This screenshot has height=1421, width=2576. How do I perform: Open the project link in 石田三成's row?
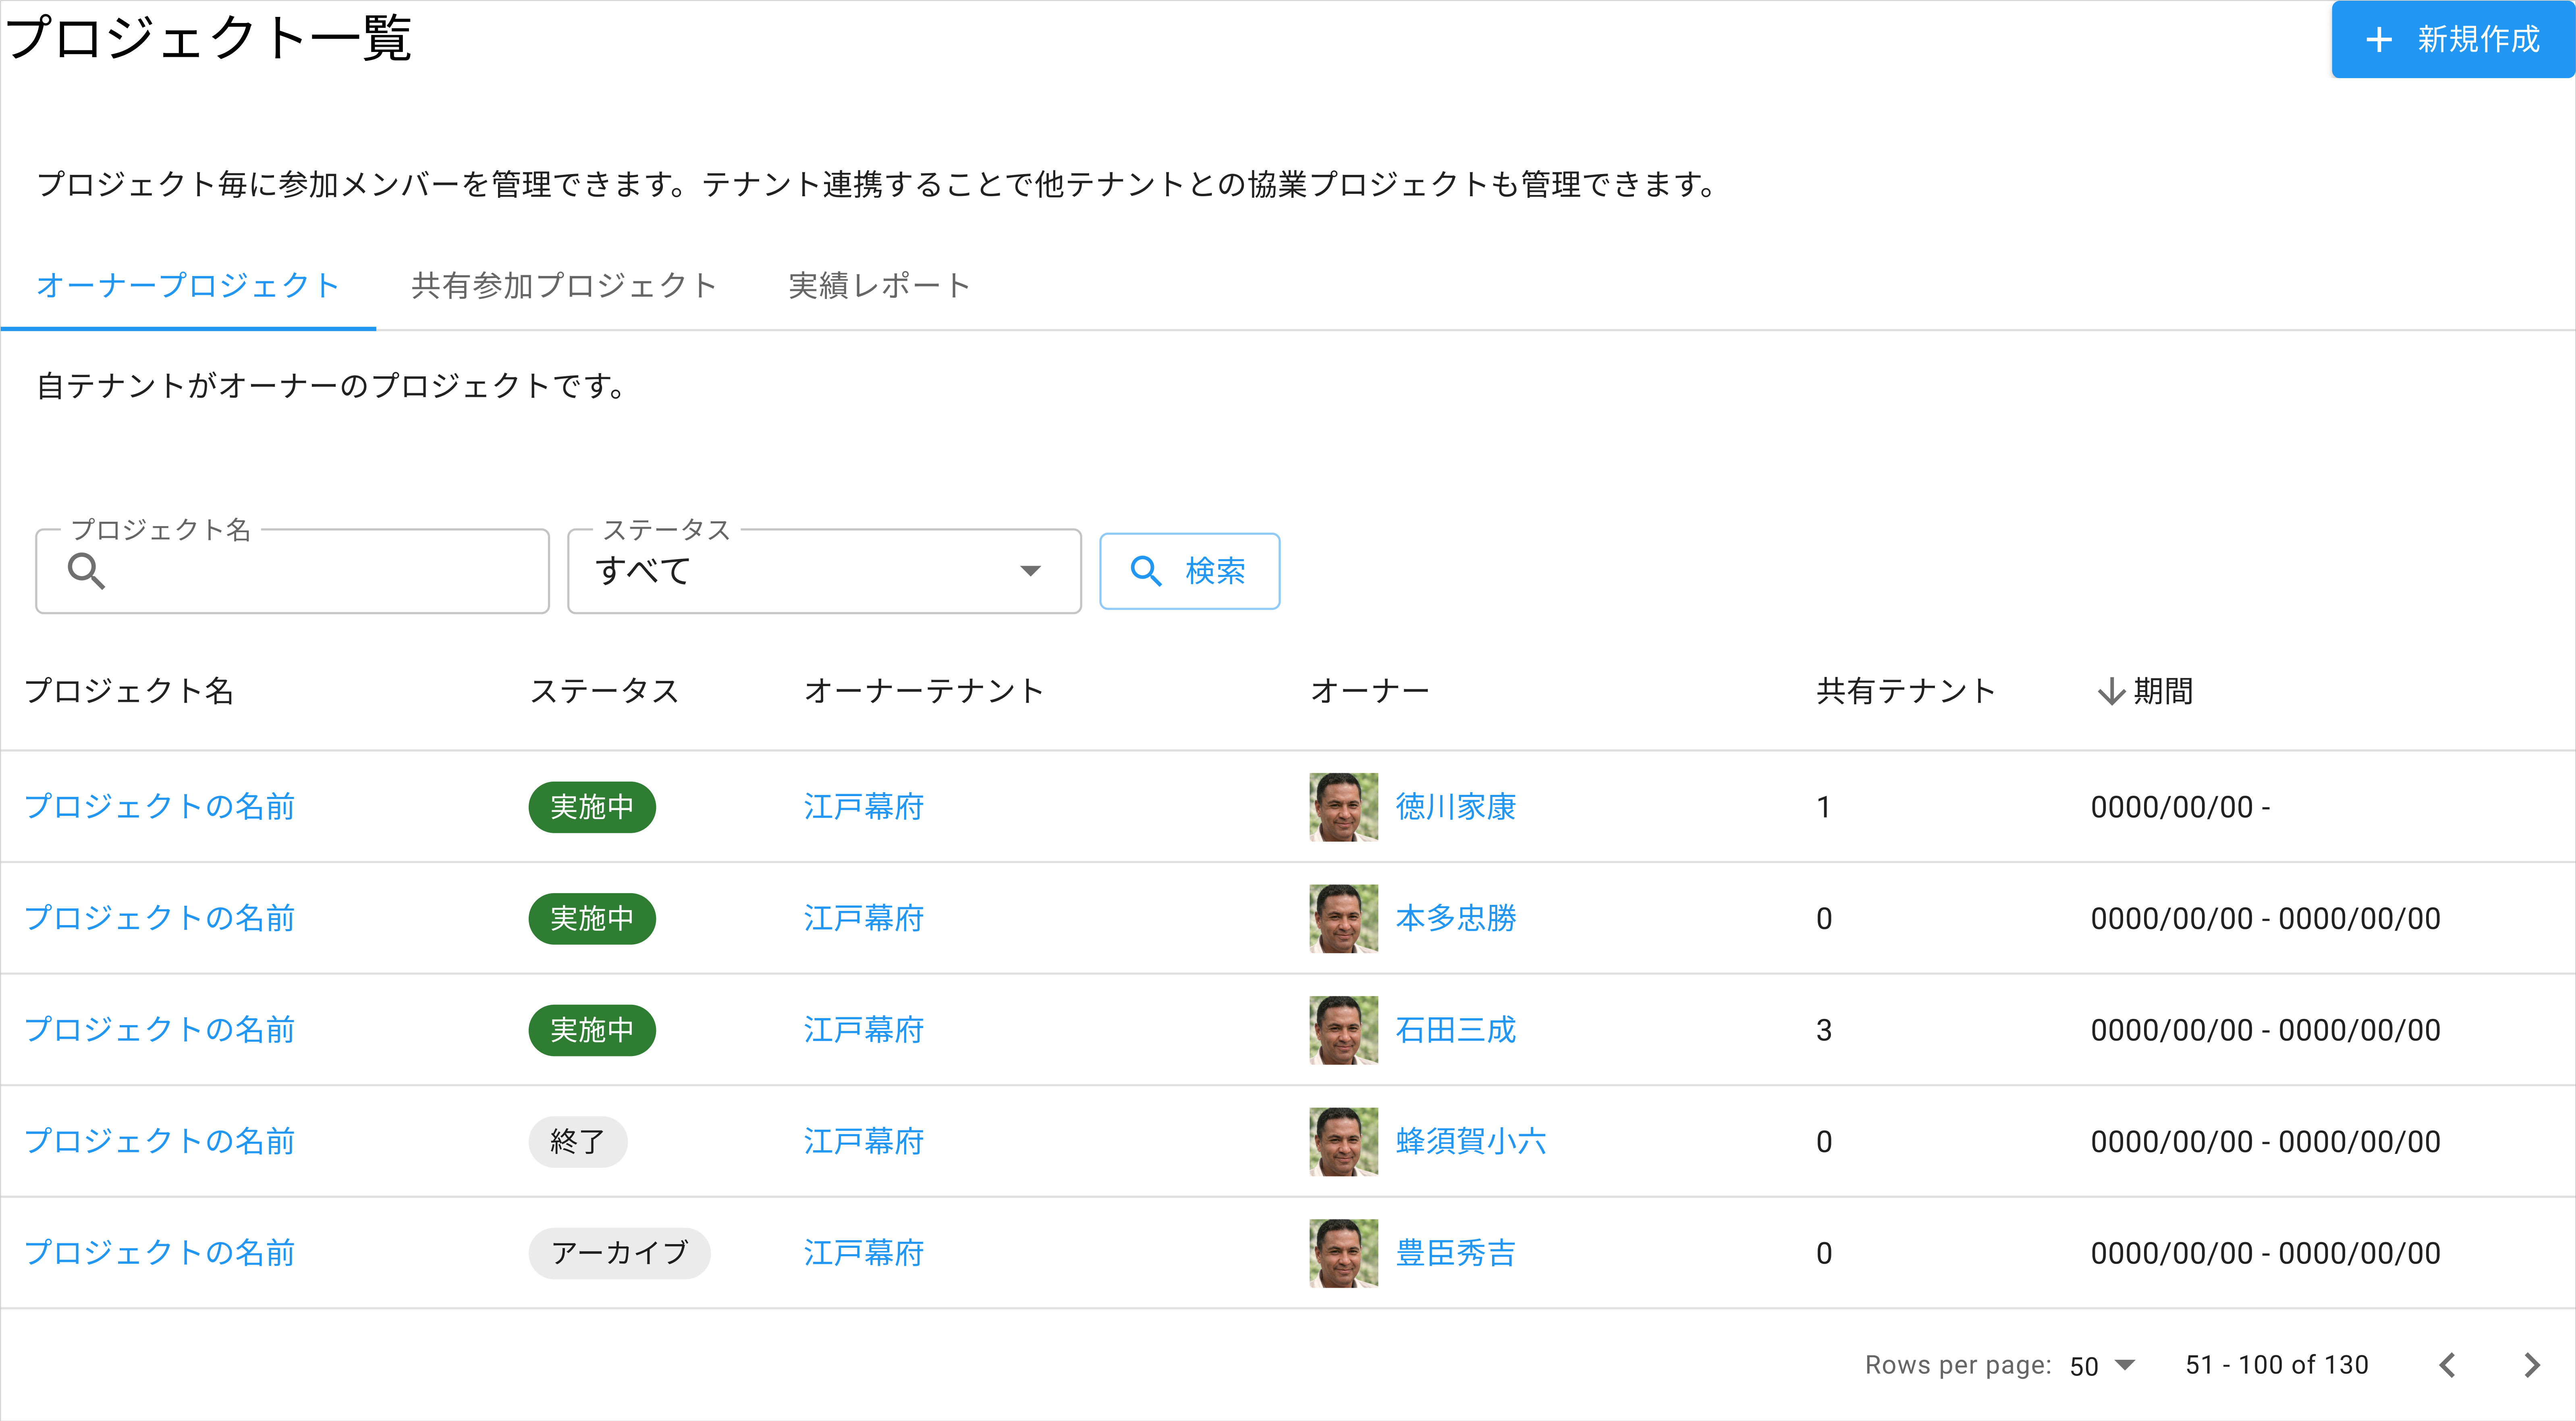pyautogui.click(x=160, y=1030)
